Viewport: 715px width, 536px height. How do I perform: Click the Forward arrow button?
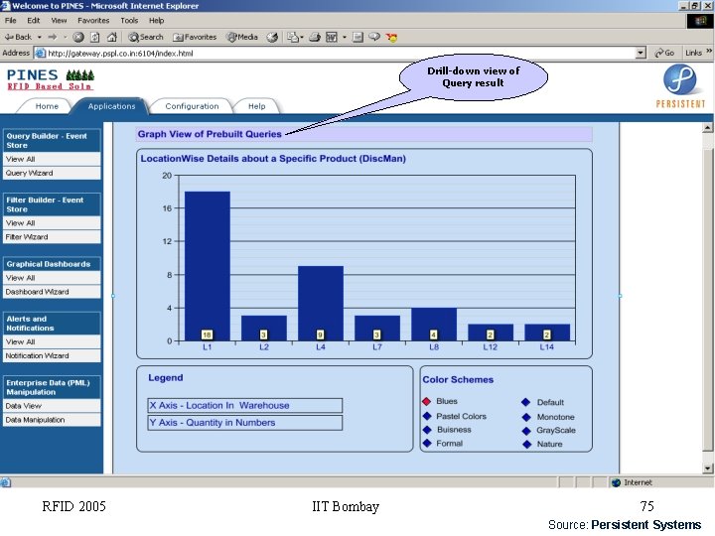pos(53,37)
